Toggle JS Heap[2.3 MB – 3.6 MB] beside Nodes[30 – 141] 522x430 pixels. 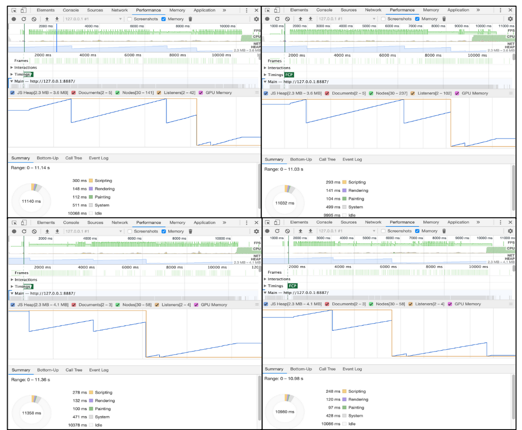(x=13, y=93)
